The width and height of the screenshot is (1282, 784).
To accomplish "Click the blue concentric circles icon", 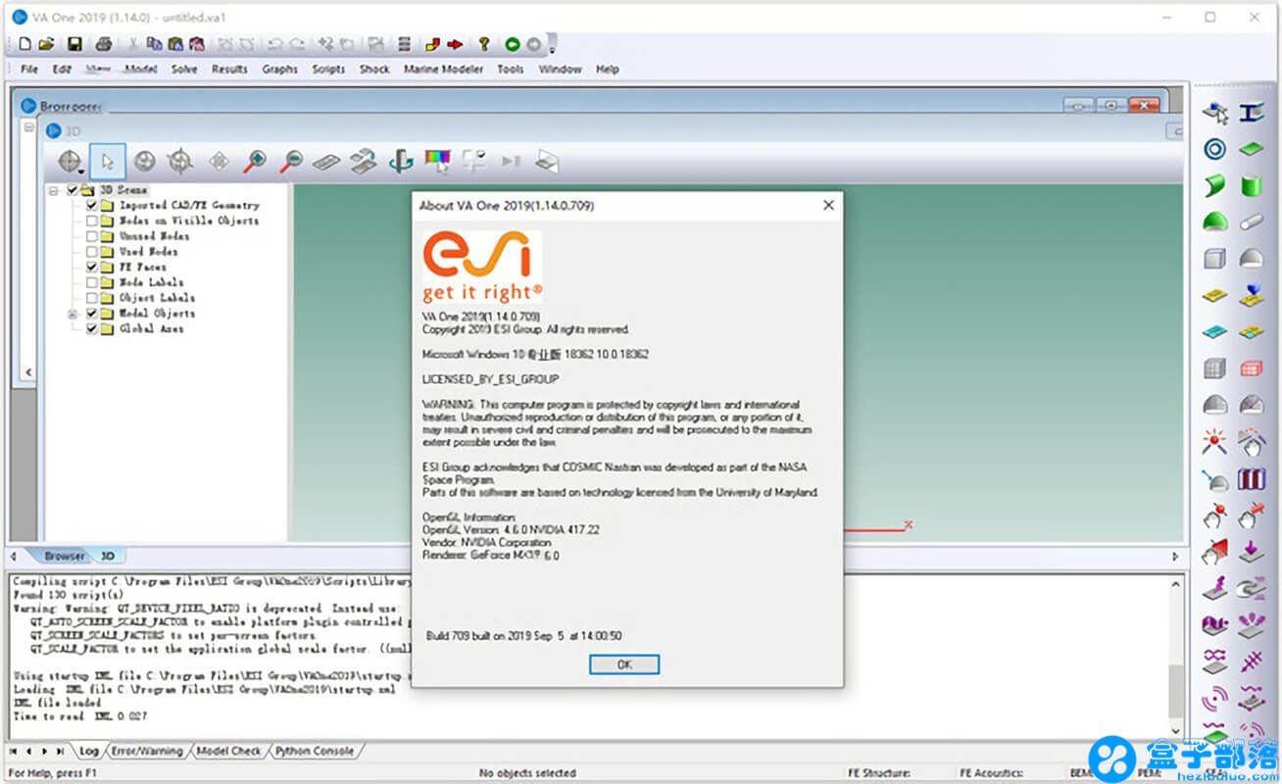I will 1215,149.
